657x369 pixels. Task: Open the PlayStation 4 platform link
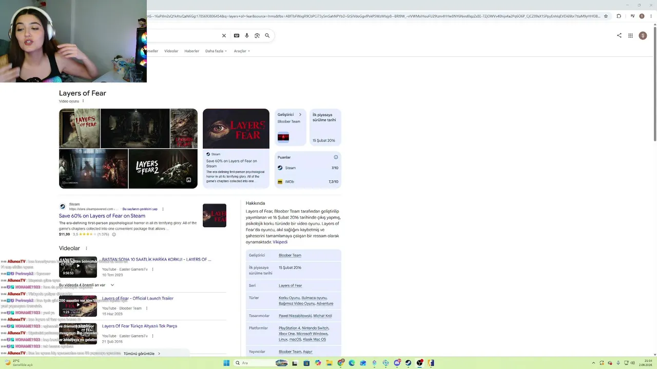click(x=289, y=328)
